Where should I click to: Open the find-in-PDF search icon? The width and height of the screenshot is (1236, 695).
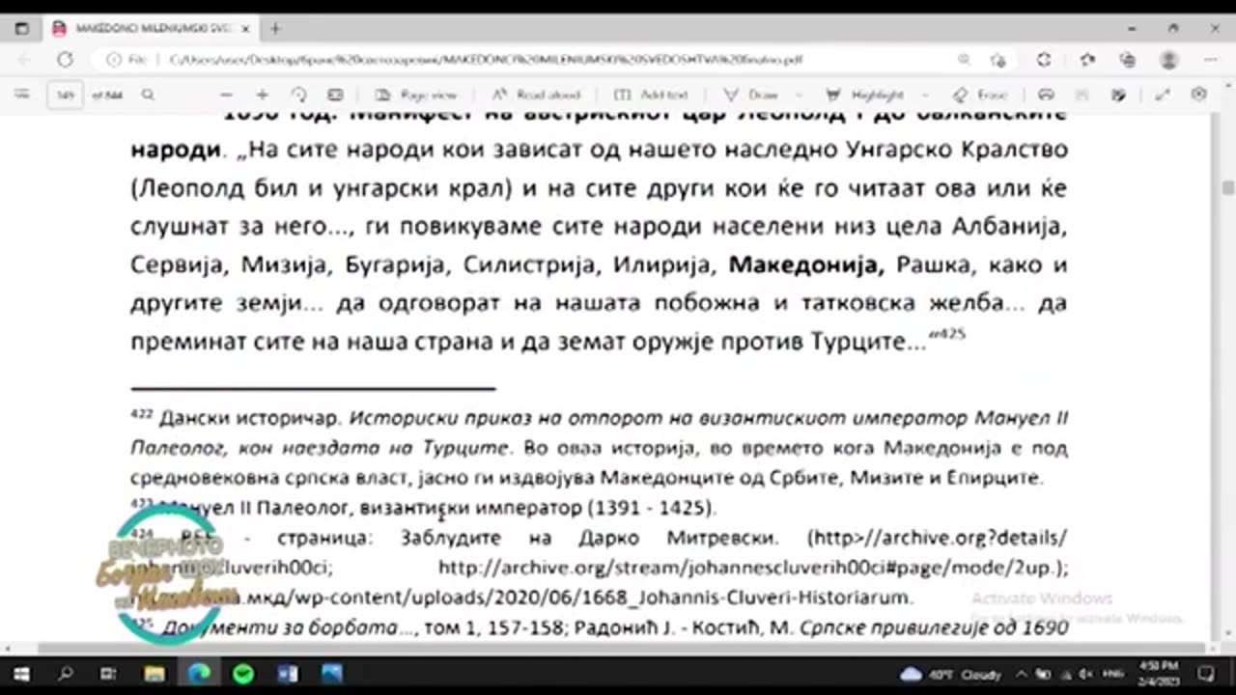[148, 95]
